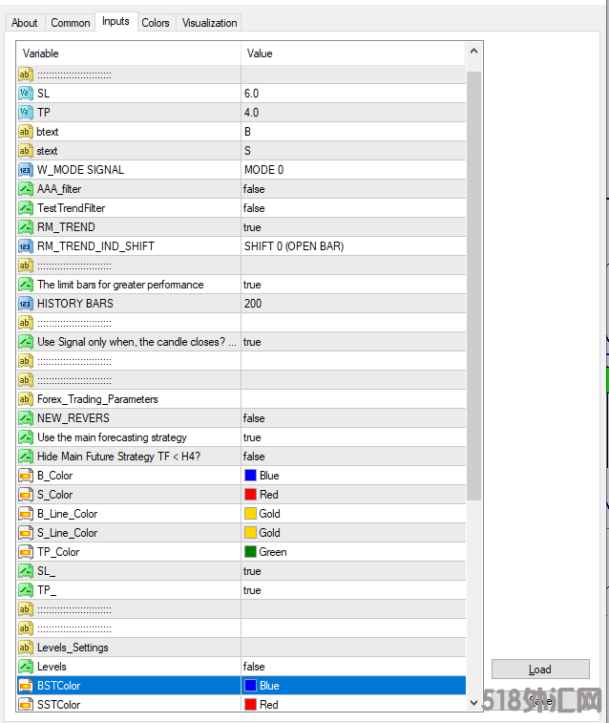This screenshot has width=609, height=723.
Task: Click the color icon beside S_Color
Action: [x=26, y=495]
